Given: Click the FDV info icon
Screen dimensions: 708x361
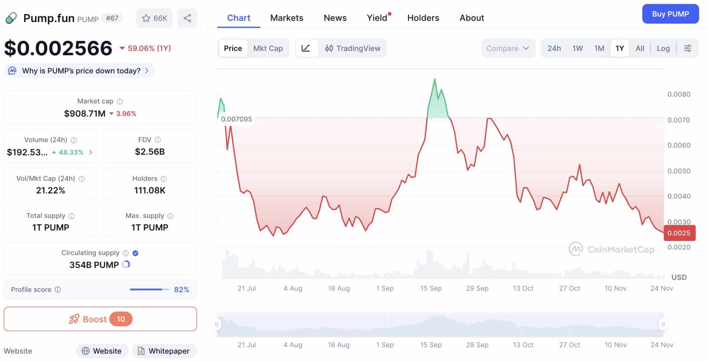Looking at the screenshot, I should [x=158, y=140].
